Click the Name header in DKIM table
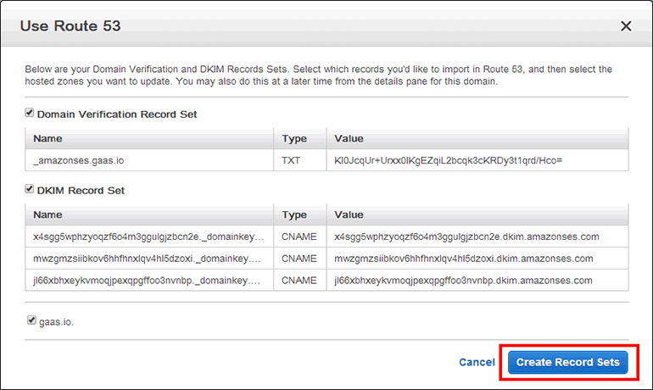 tap(48, 215)
